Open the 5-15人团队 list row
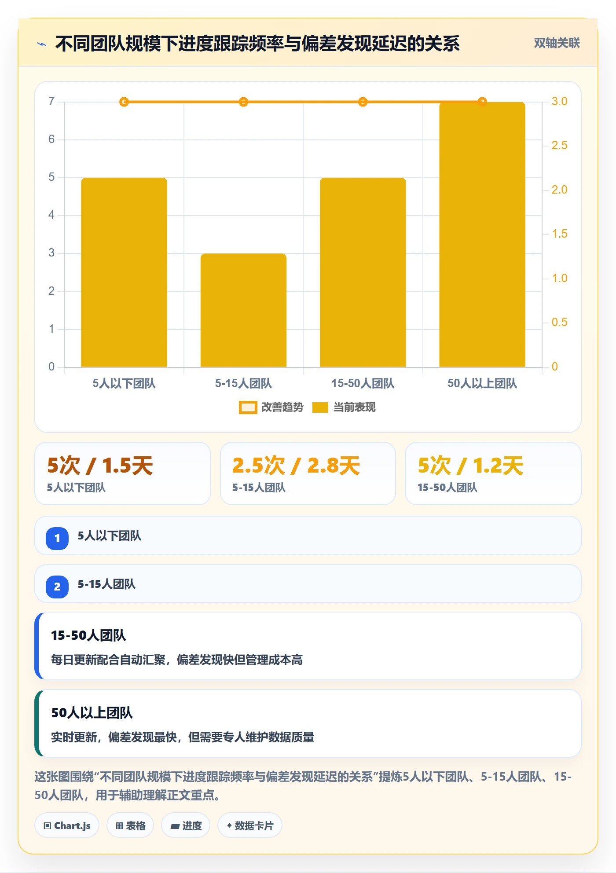This screenshot has height=873, width=616. pyautogui.click(x=308, y=583)
